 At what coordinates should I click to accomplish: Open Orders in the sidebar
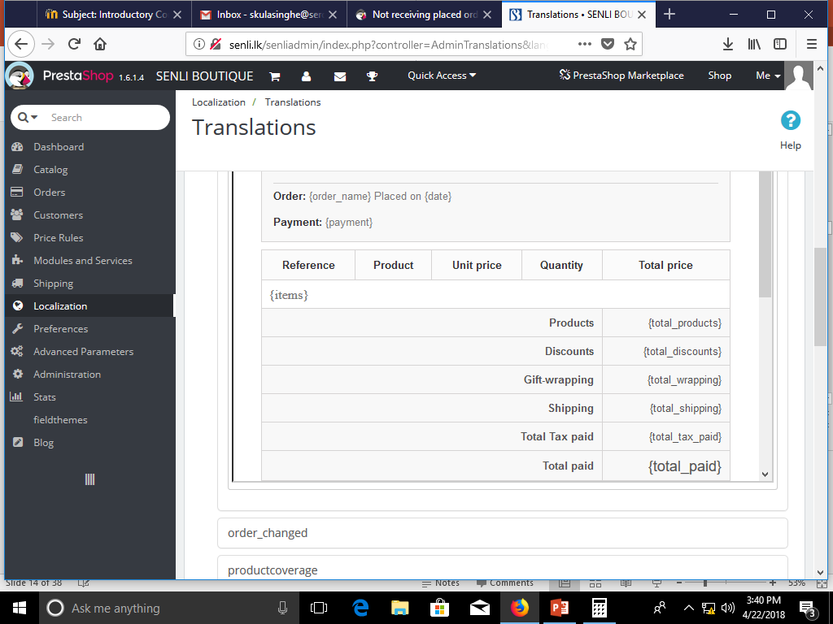pyautogui.click(x=50, y=193)
